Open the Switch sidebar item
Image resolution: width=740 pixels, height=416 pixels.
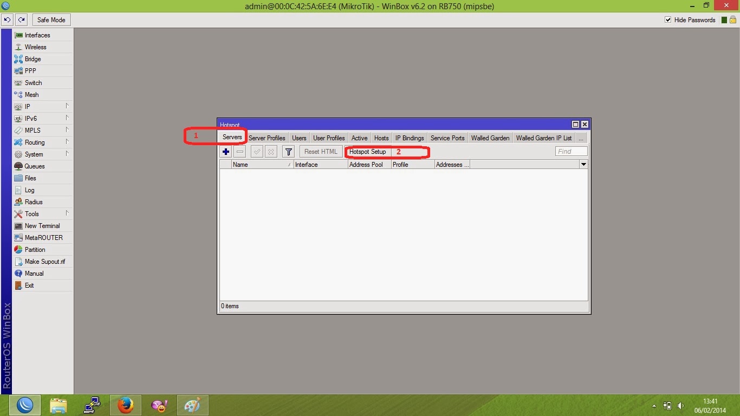pos(43,83)
